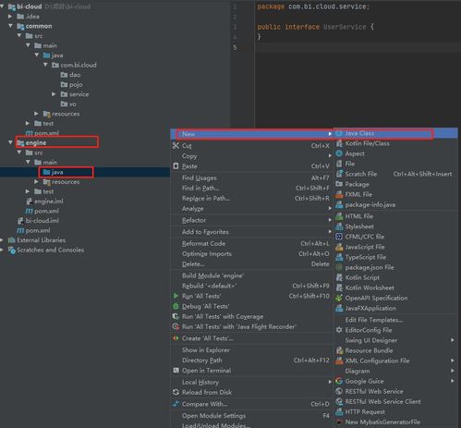Select engine pom.xml file in tree
461x428 pixels.
click(42, 211)
